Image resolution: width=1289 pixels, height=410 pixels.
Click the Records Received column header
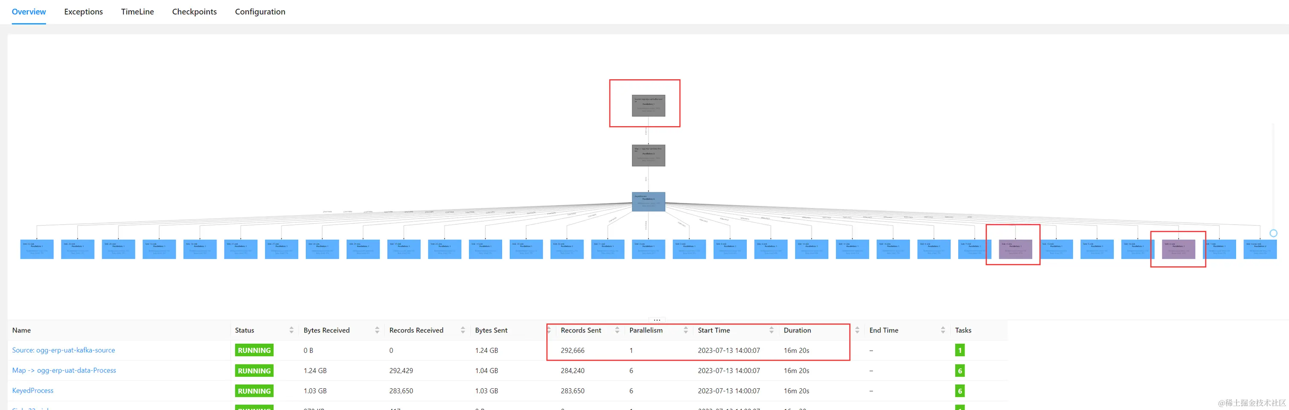416,330
